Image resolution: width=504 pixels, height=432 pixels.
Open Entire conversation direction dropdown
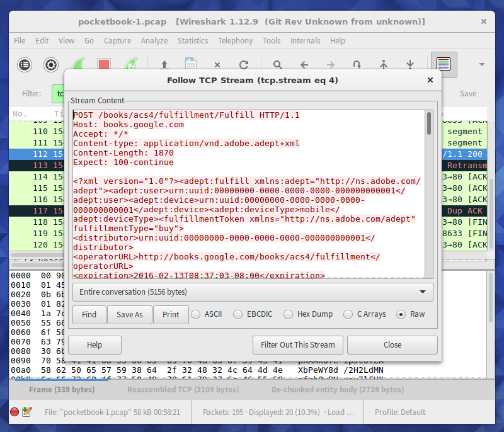click(253, 292)
